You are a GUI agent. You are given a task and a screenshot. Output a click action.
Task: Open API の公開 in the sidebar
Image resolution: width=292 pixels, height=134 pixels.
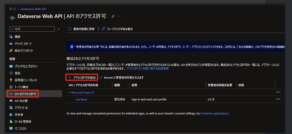[21, 101]
